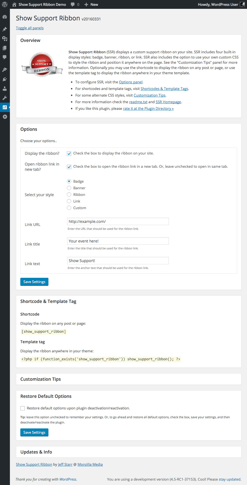Select the Banner style radio button
This screenshot has height=485, width=247.
point(69,188)
